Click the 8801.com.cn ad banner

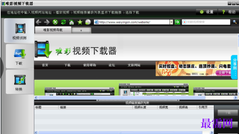[193, 69]
